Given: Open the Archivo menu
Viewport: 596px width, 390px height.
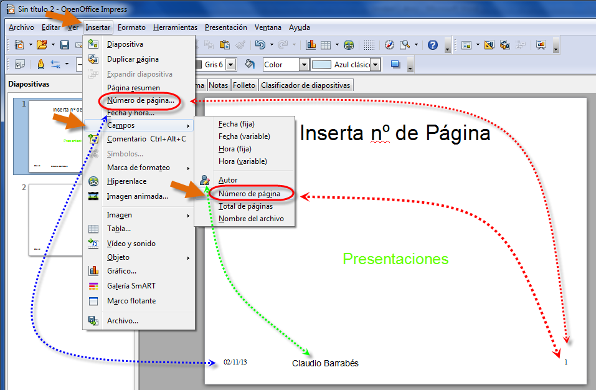Looking at the screenshot, I should [x=21, y=27].
